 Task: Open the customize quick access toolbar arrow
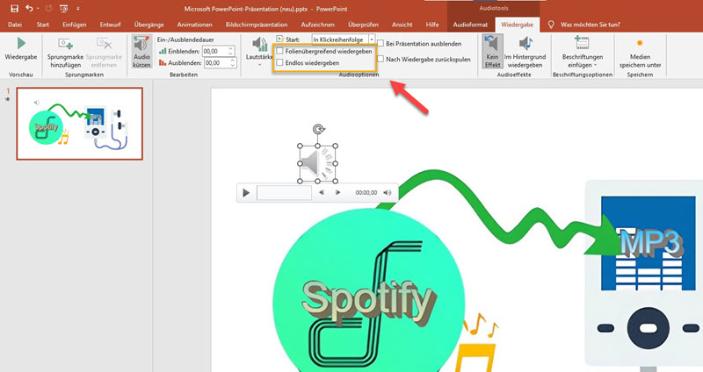click(78, 9)
